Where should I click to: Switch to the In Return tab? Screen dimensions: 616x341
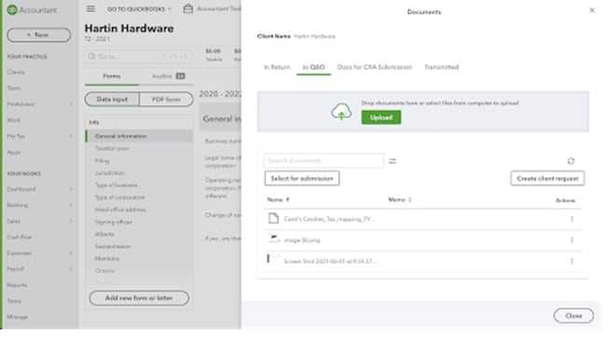point(277,67)
